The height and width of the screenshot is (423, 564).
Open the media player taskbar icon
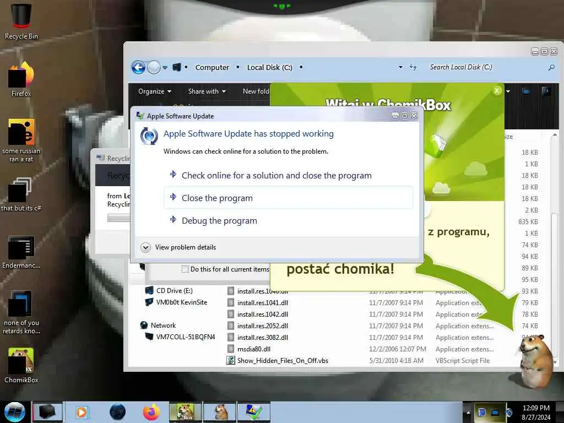(82, 412)
